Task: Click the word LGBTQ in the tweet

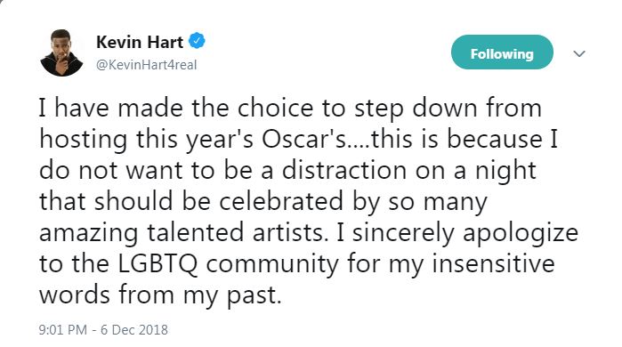Action: [x=158, y=264]
